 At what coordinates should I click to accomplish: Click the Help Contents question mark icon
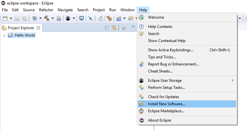(141, 26)
